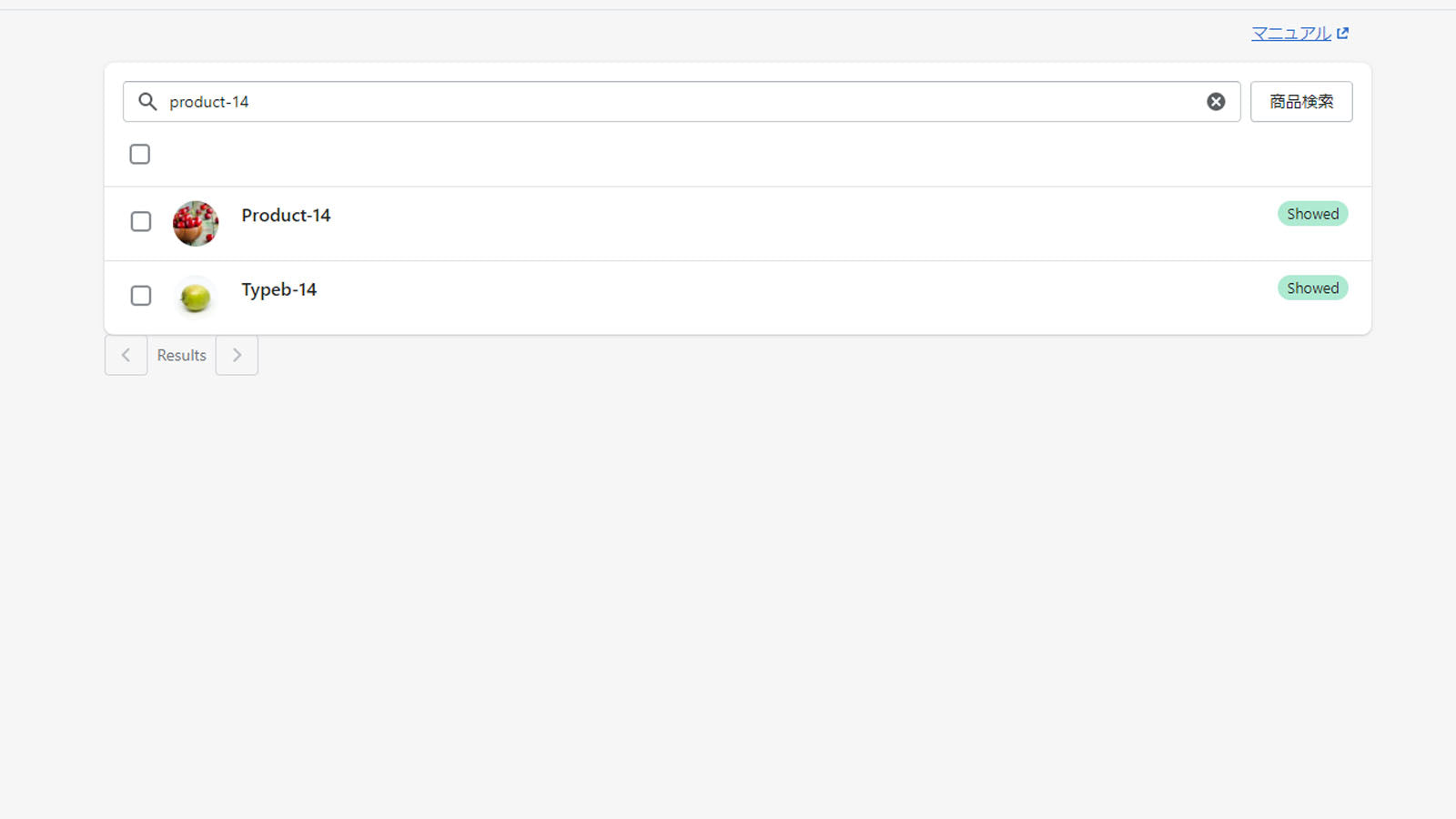Click the Product-14 product name
The width and height of the screenshot is (1456, 819).
click(286, 216)
